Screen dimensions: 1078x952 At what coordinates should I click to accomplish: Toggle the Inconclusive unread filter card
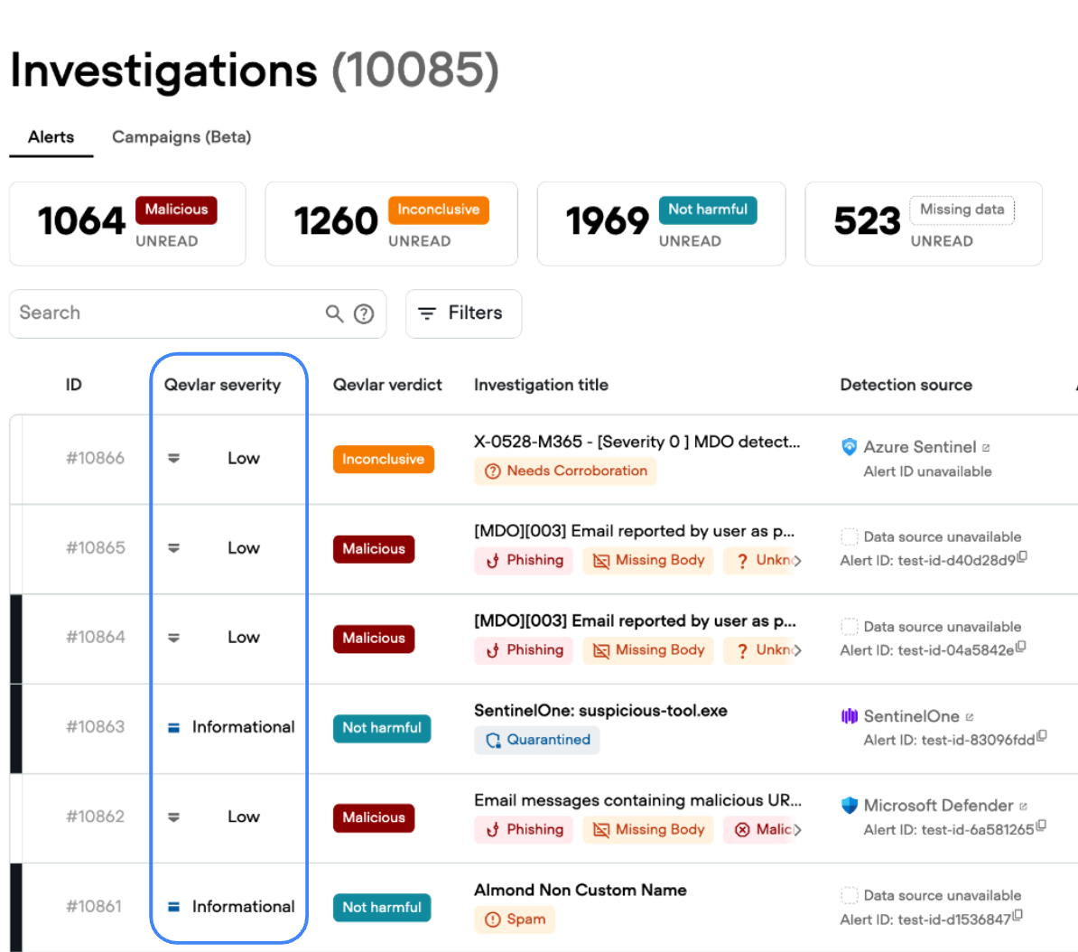click(x=391, y=224)
